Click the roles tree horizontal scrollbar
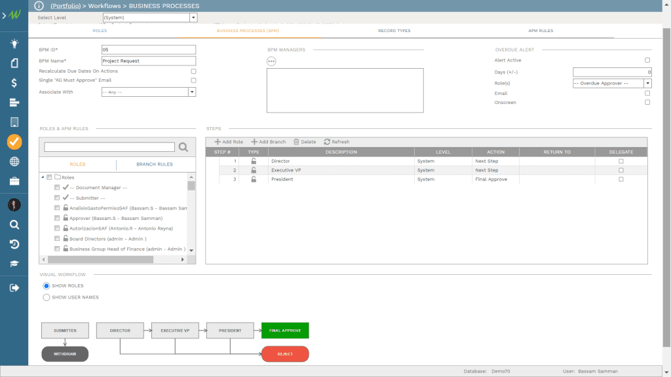Viewport: 671px width, 377px height. coord(100,259)
